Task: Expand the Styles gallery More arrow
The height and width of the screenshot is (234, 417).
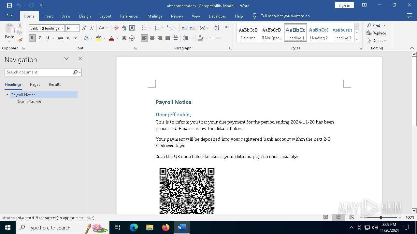Action: pyautogui.click(x=357, y=39)
